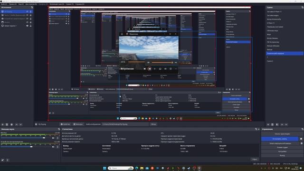Viewport: 304px width, 171px height.
Task: Reset statistics with Сброс button
Action: pyautogui.click(x=255, y=160)
